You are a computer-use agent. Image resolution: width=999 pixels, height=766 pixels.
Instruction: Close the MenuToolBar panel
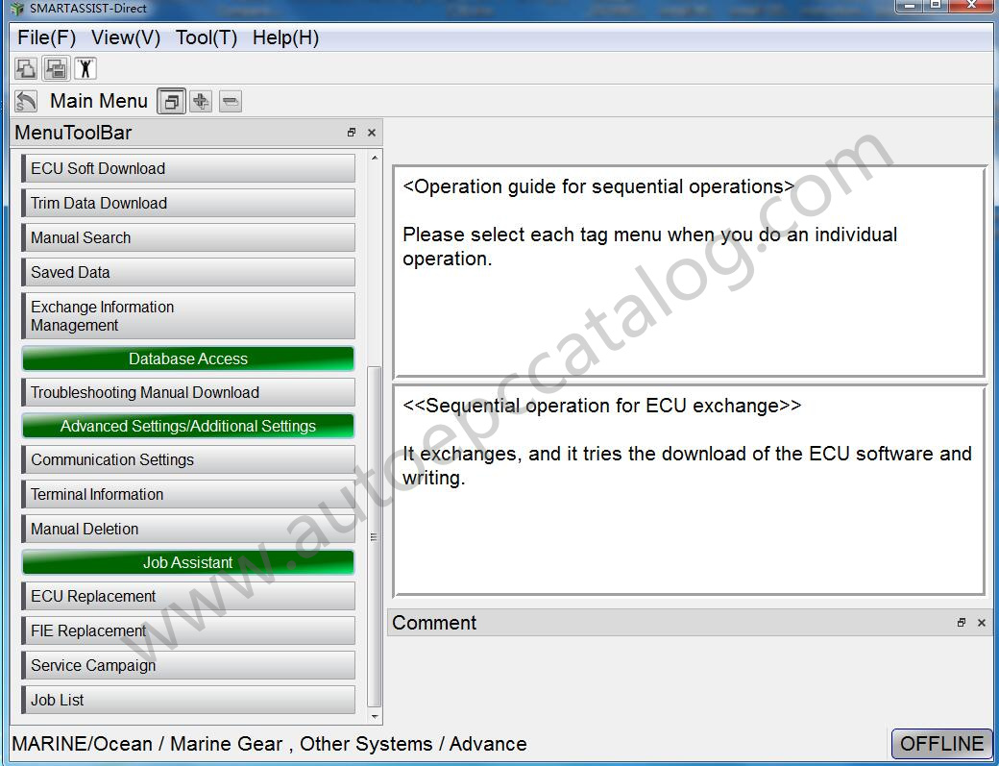372,133
